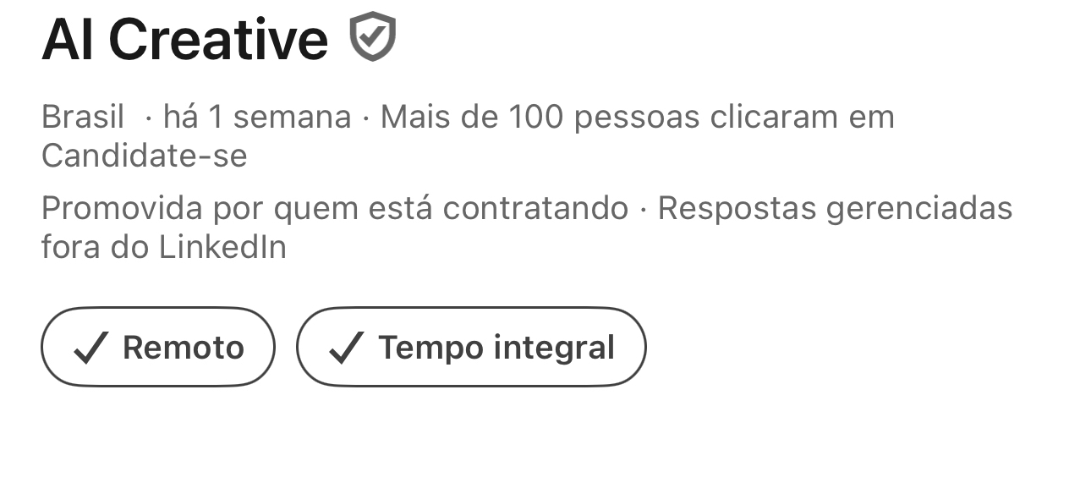
Task: Click the word 'contratando' in promoted line
Action: click(x=535, y=208)
